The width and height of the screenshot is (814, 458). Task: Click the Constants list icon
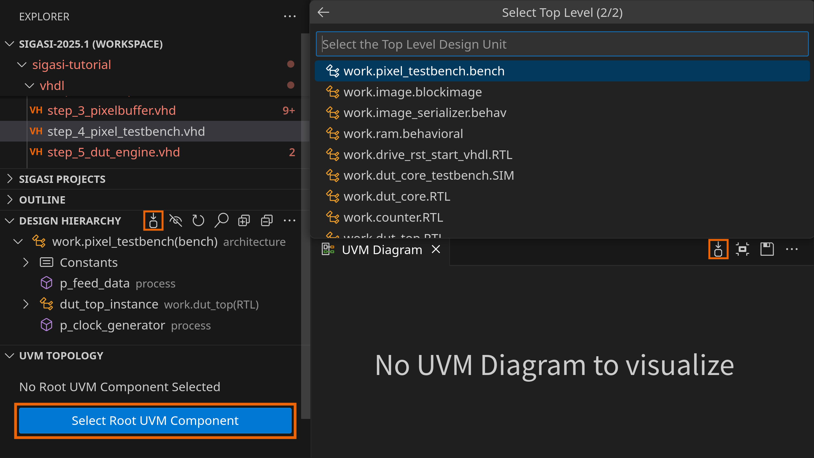coord(46,262)
